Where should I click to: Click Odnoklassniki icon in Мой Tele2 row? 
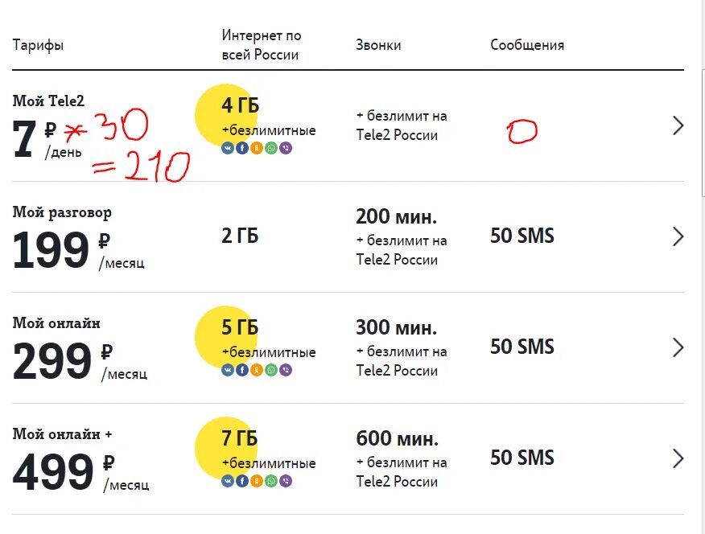coord(257,148)
